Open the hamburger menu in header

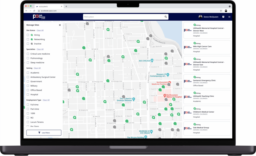pos(229,17)
